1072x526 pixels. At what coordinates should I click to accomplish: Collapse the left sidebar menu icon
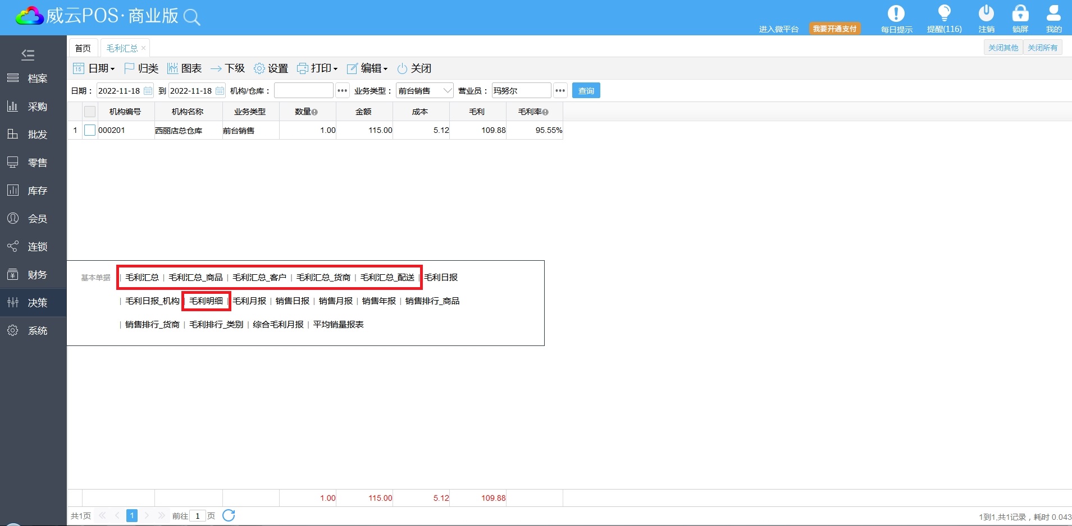pos(28,54)
